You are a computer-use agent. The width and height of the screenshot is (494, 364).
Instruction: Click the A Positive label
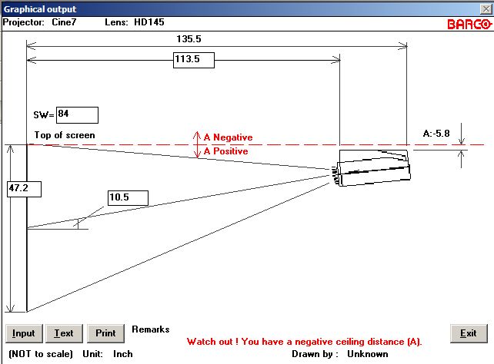click(226, 151)
